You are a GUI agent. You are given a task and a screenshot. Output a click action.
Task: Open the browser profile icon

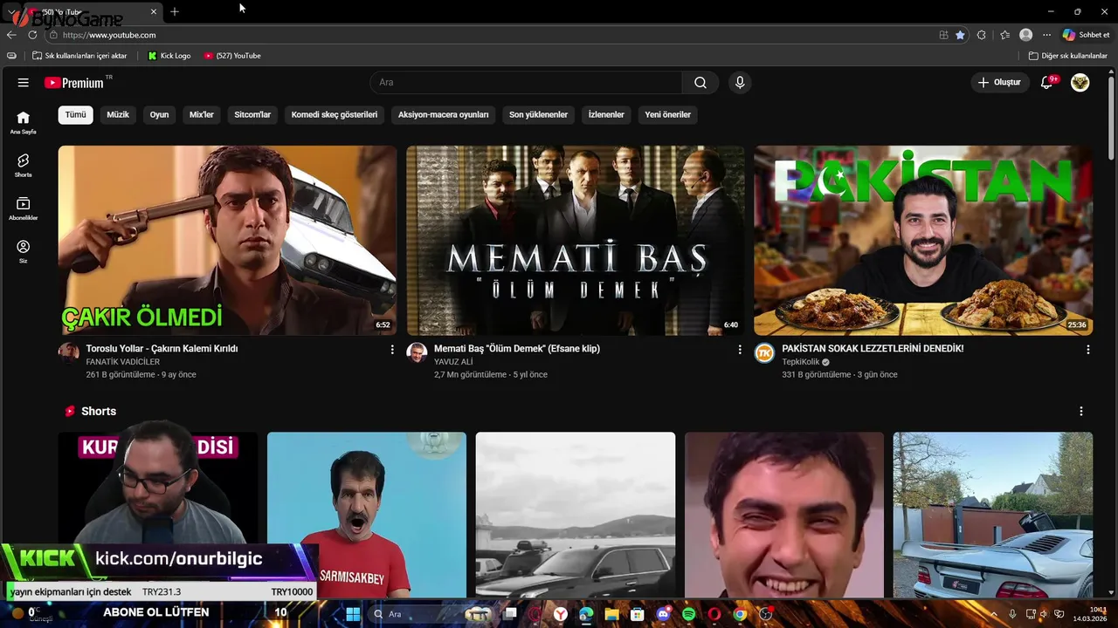click(1025, 35)
